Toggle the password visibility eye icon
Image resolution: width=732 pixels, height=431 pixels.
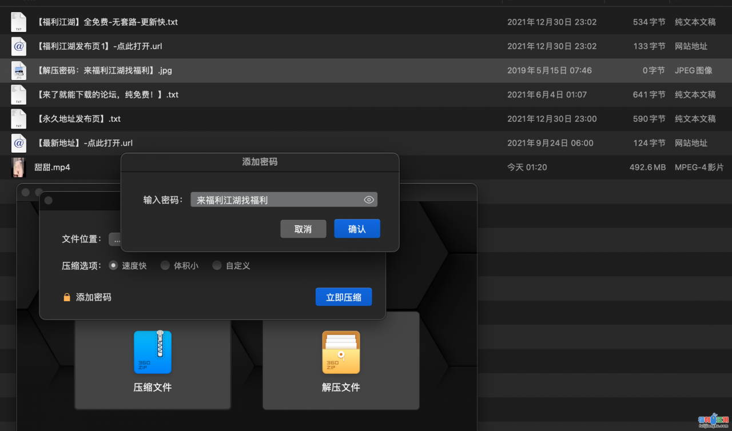(x=369, y=199)
